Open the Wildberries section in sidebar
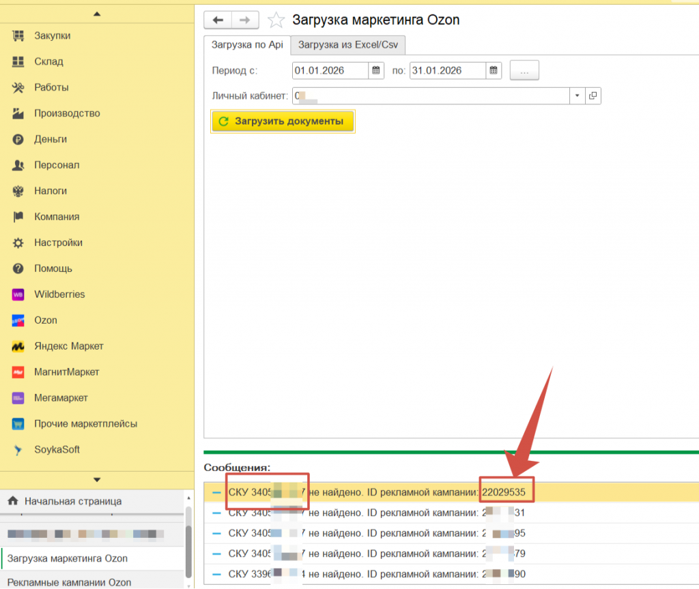 click(59, 294)
